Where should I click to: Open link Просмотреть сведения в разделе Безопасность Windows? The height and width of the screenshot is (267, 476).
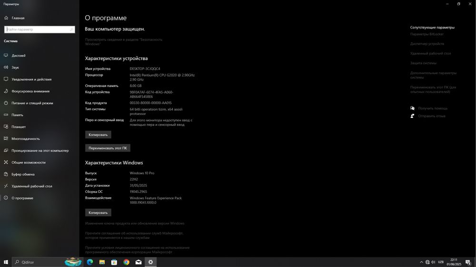(124, 42)
